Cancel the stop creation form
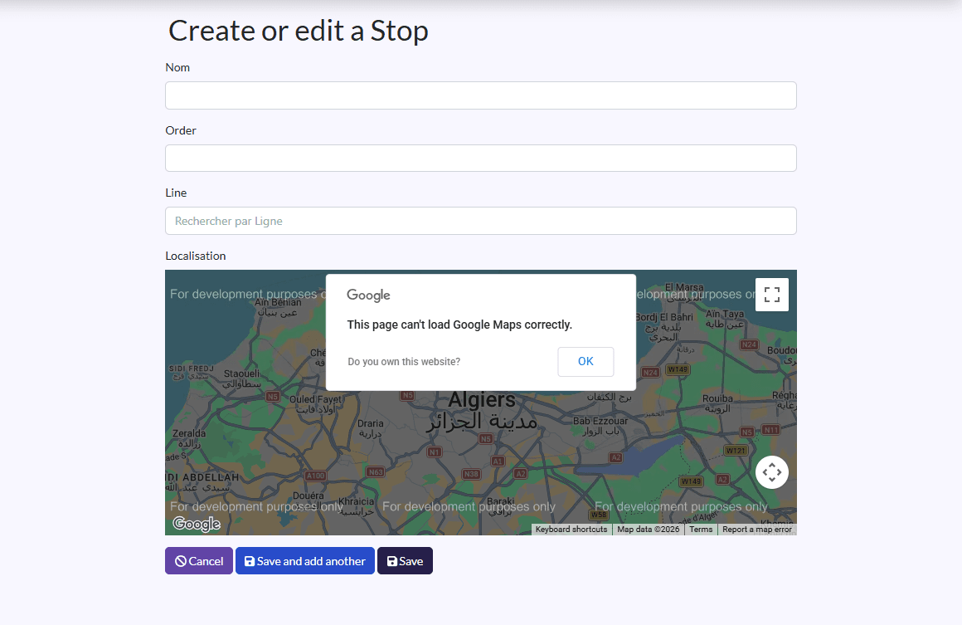962x625 pixels. pyautogui.click(x=199, y=560)
